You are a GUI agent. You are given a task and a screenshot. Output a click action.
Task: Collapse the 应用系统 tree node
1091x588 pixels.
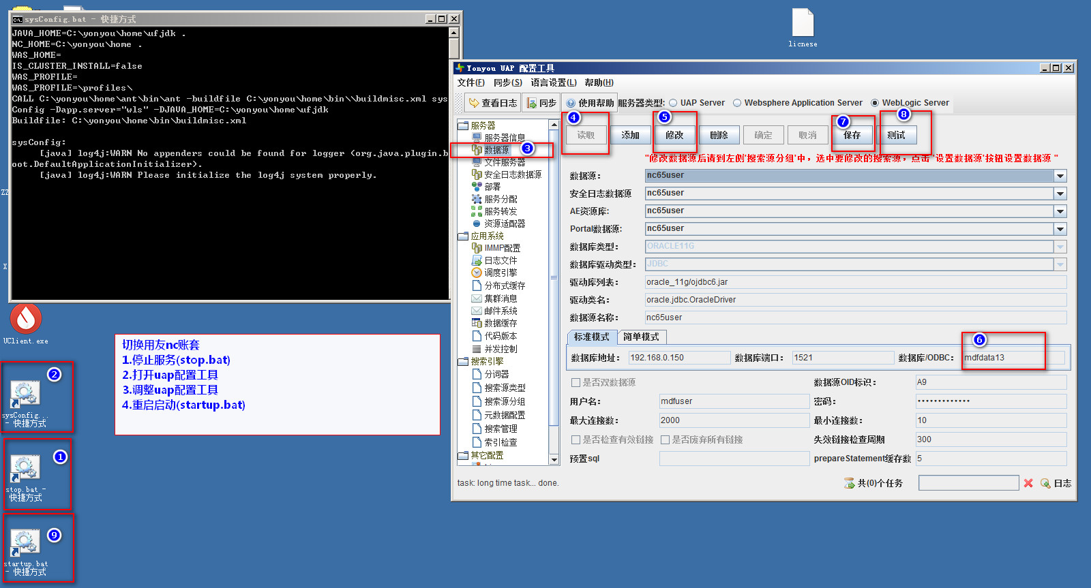tap(463, 236)
